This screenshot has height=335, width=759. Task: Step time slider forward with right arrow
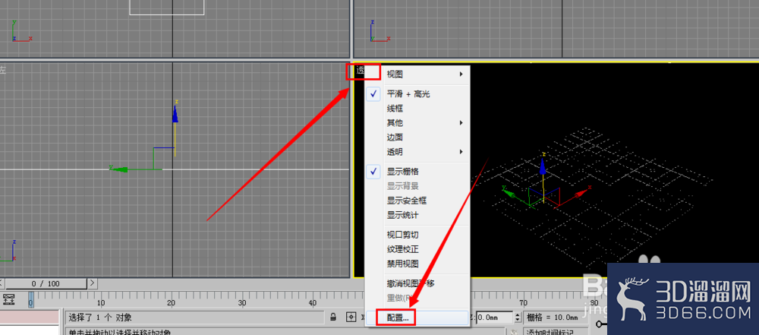tap(92, 283)
